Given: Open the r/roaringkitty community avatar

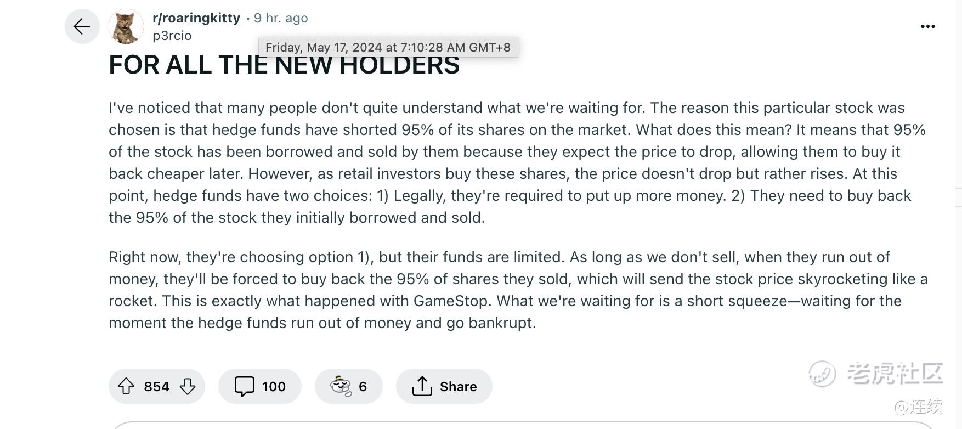Looking at the screenshot, I should click(x=126, y=26).
